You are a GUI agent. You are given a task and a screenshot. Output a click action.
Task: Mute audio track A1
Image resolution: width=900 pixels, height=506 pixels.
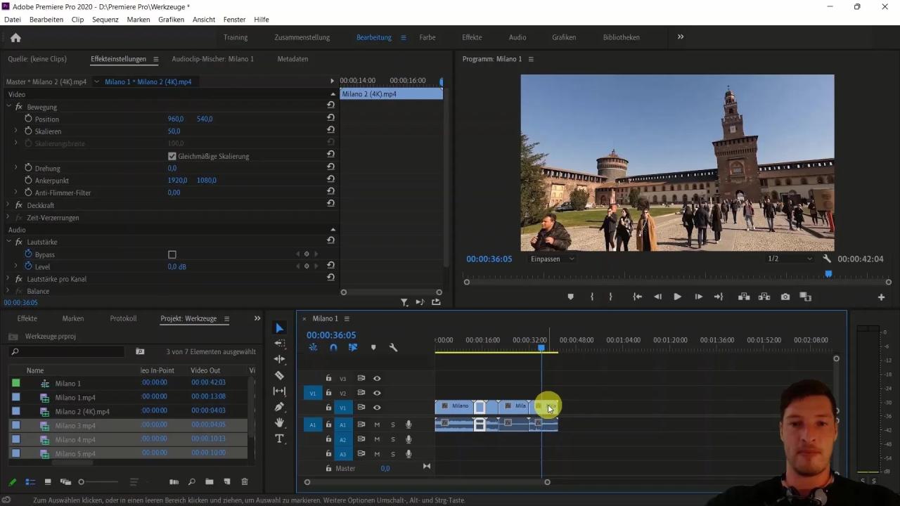(377, 424)
